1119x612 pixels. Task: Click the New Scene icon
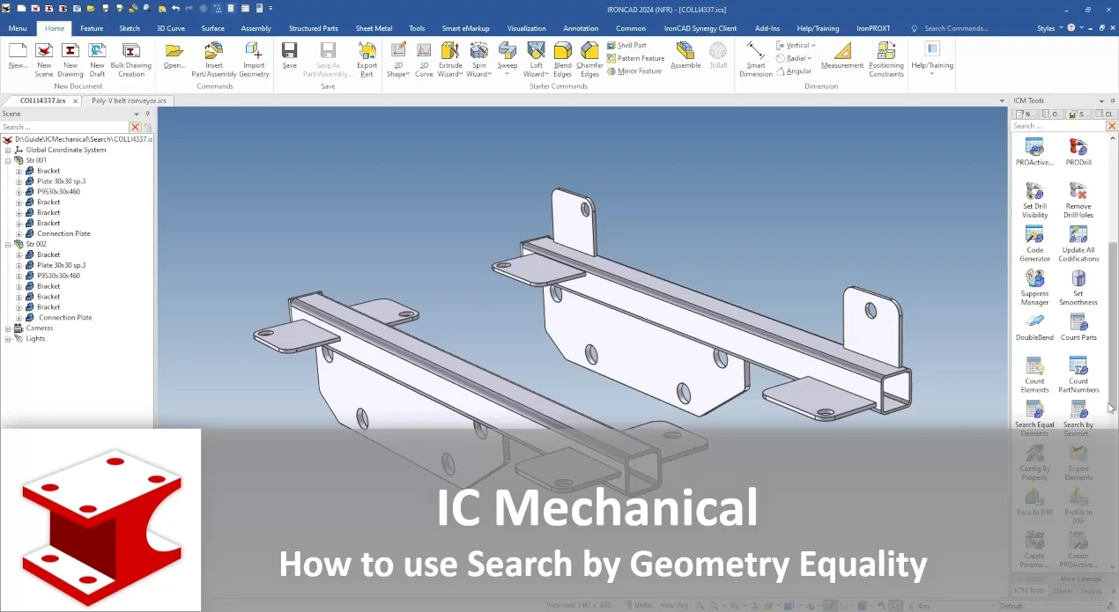pos(44,50)
